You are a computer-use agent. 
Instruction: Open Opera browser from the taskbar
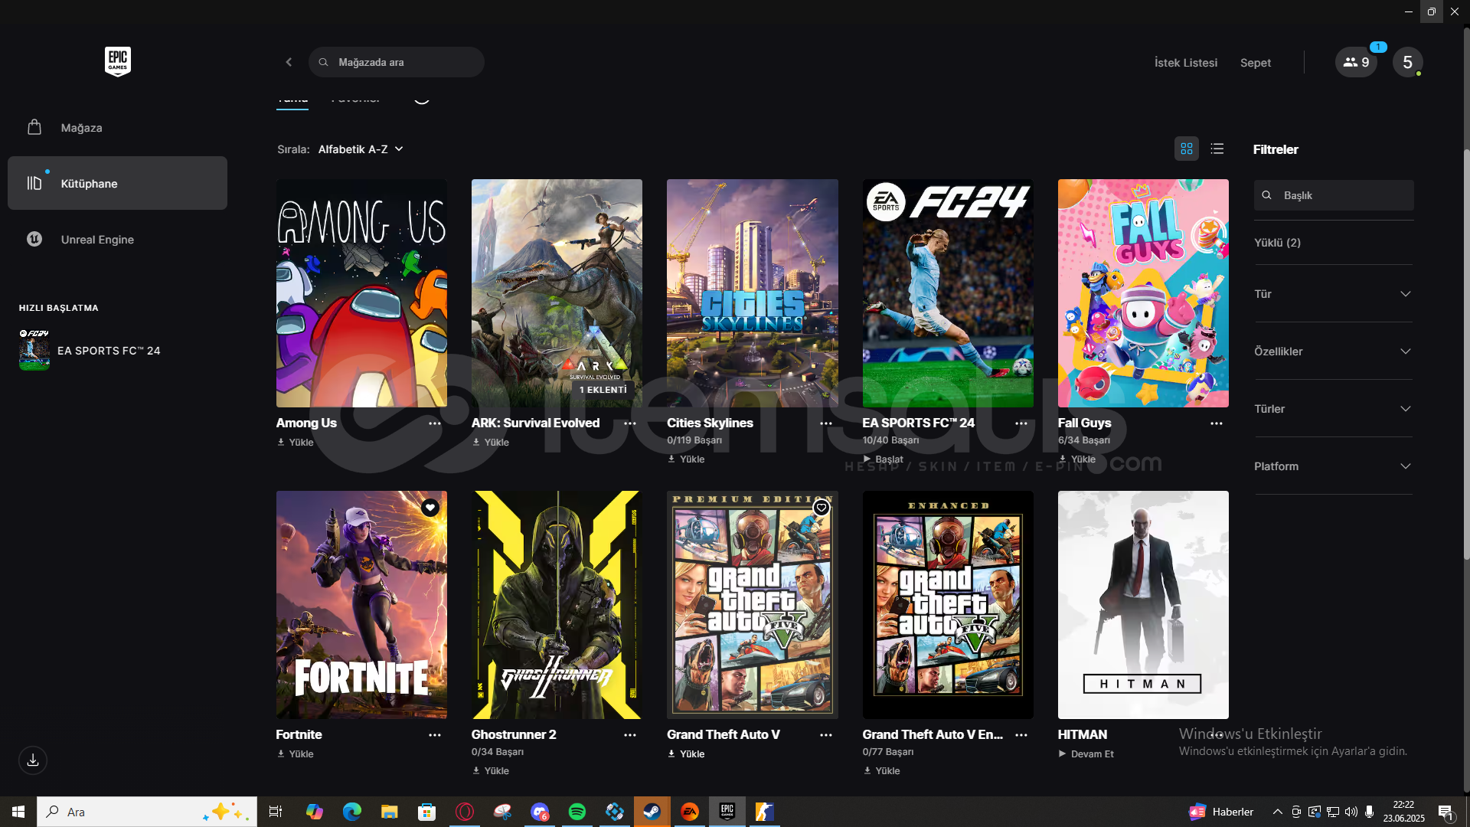[x=465, y=812]
